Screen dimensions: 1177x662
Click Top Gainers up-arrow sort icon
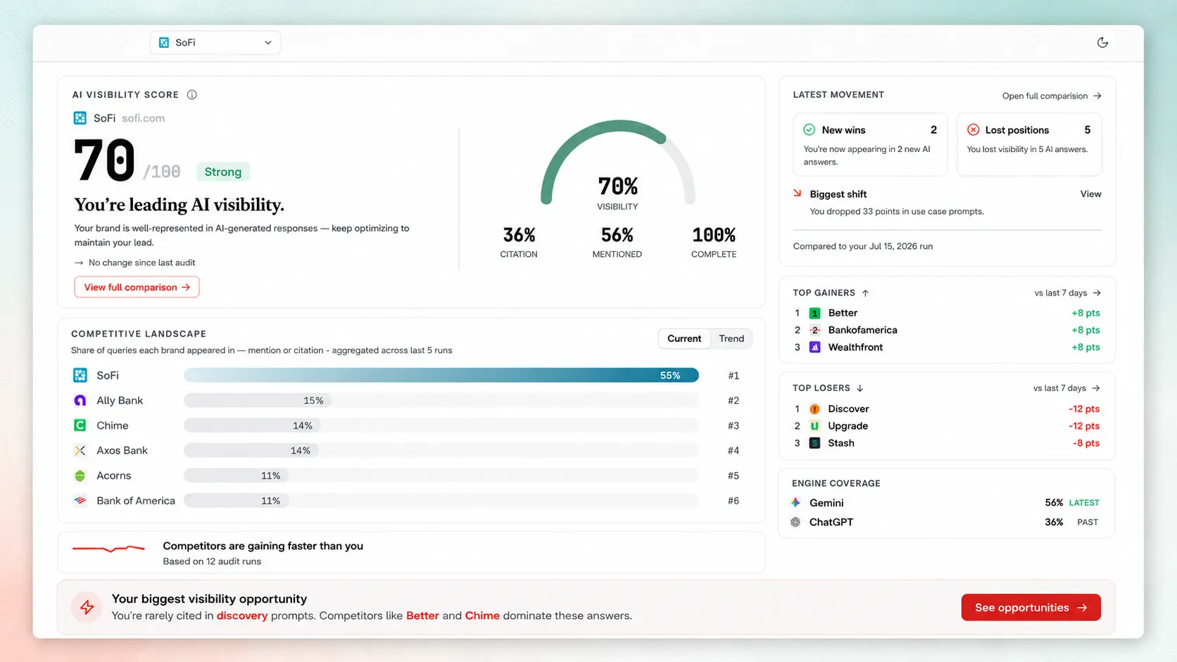[x=865, y=293]
